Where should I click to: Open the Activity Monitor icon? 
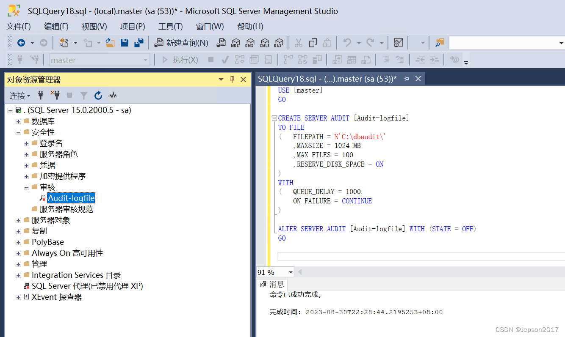398,43
